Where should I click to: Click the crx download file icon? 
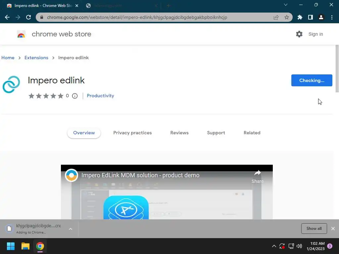pos(9,229)
